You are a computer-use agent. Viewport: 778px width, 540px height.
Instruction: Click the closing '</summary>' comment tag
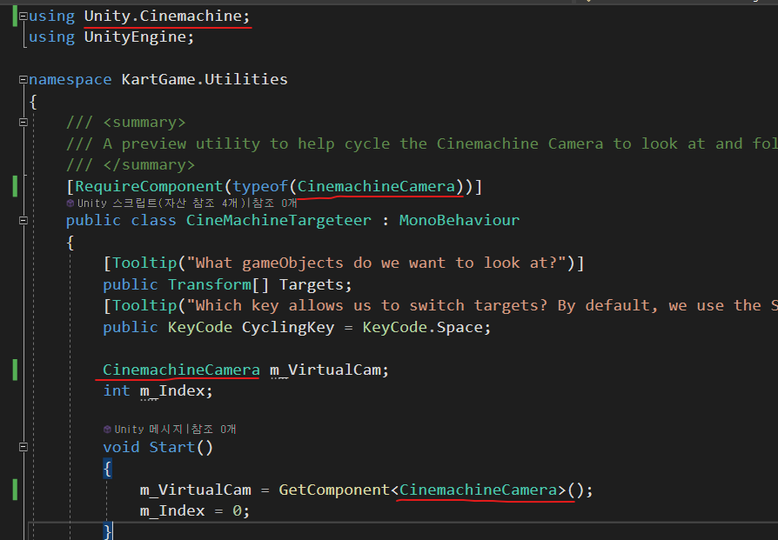pos(149,164)
